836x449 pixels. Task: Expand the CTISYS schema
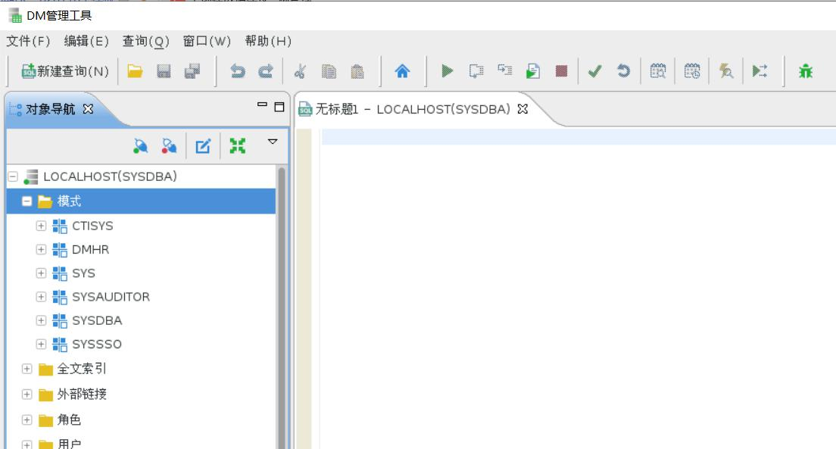(41, 226)
